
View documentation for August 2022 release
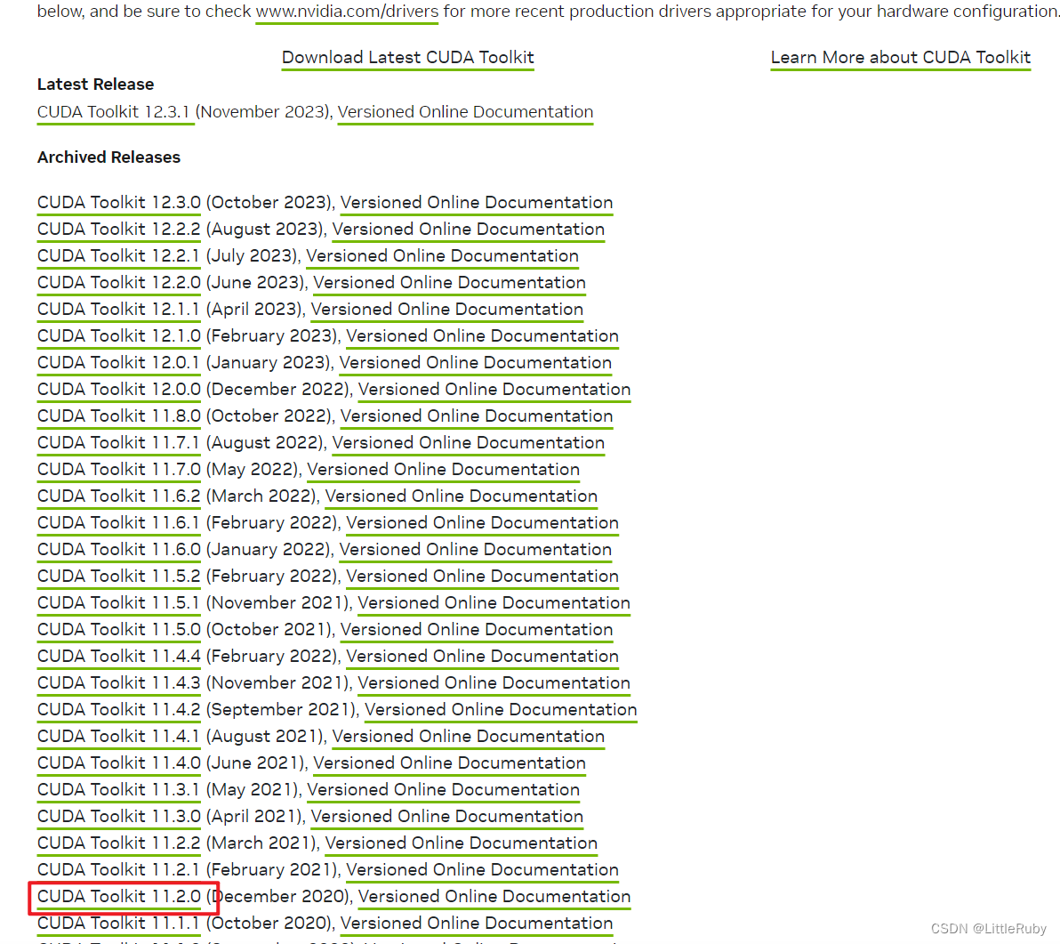[469, 443]
